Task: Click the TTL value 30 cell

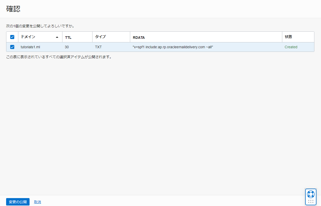Action: pos(67,47)
